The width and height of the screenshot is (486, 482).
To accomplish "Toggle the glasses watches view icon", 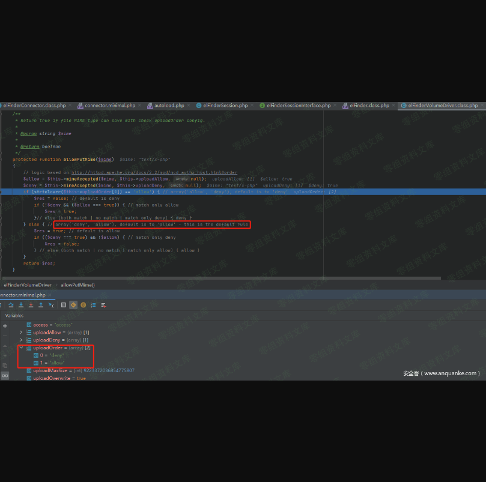I will 5,375.
